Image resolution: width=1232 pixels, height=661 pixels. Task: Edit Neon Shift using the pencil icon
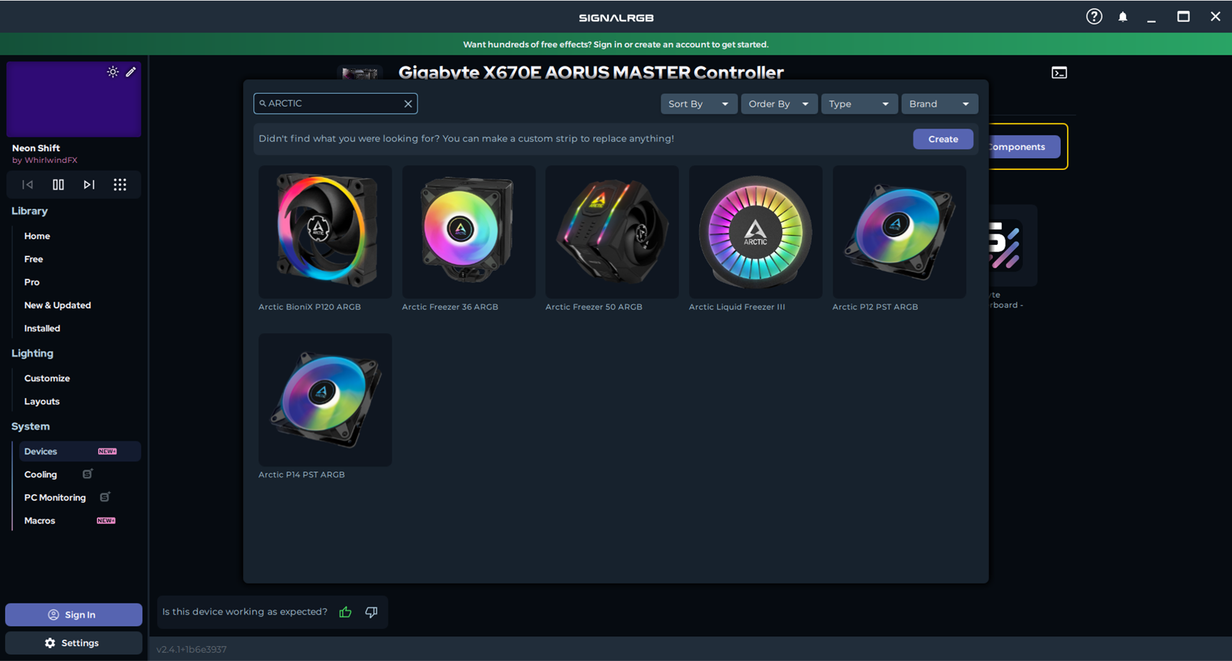click(x=131, y=72)
